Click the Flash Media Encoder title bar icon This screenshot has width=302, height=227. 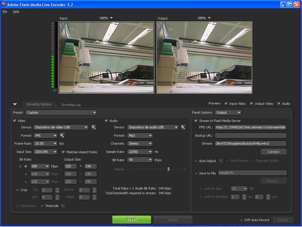click(x=4, y=4)
